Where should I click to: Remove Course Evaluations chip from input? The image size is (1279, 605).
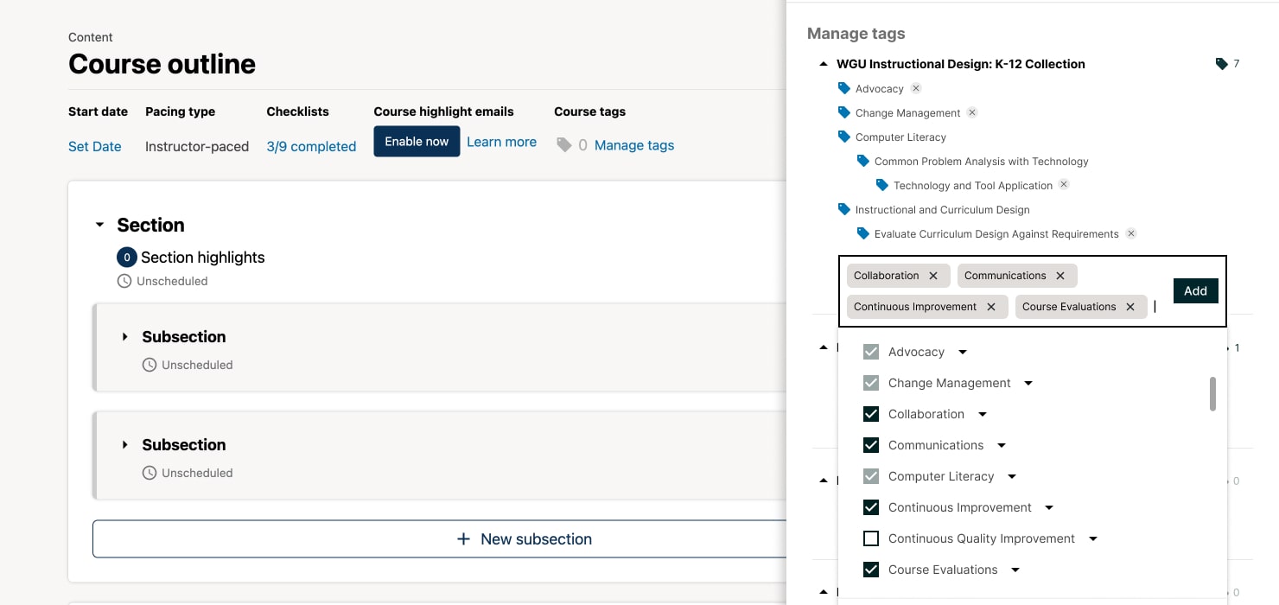1130,307
